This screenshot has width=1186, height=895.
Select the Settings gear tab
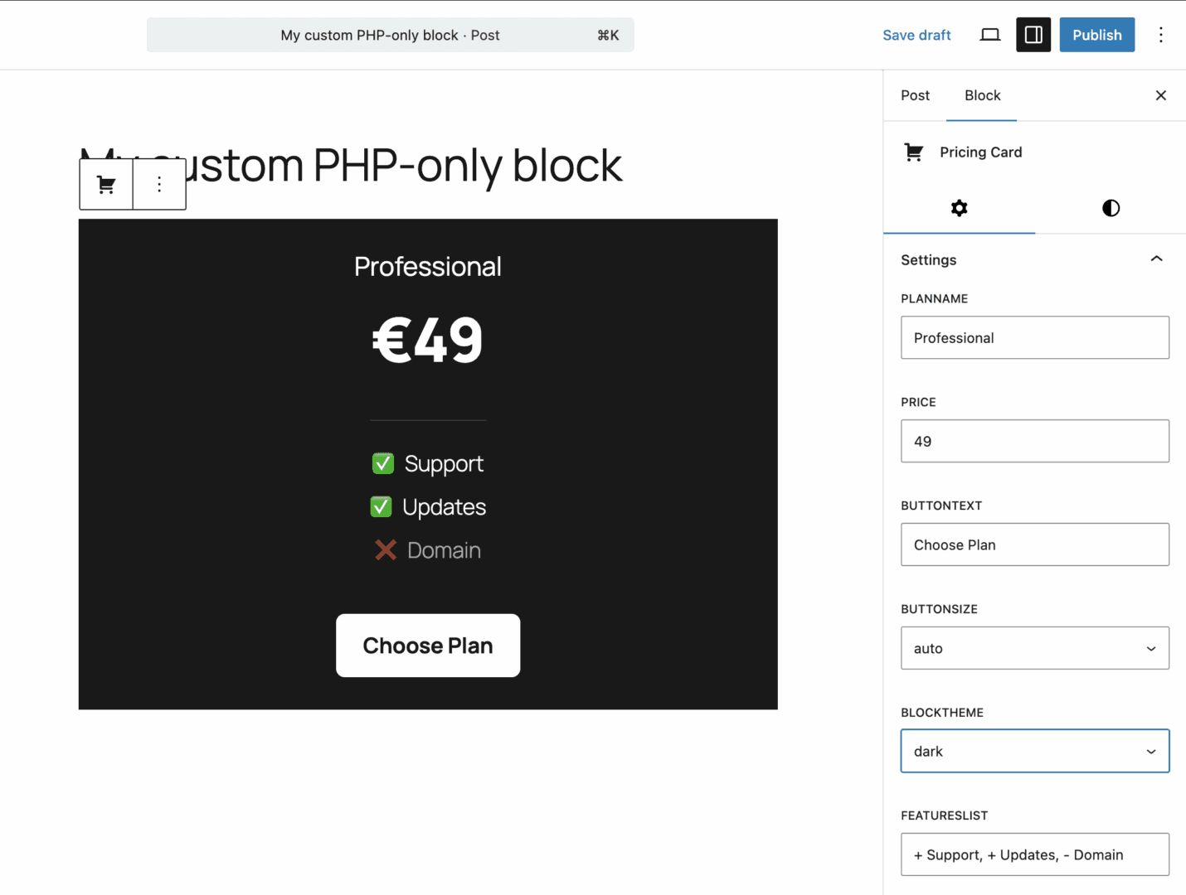pyautogui.click(x=959, y=208)
